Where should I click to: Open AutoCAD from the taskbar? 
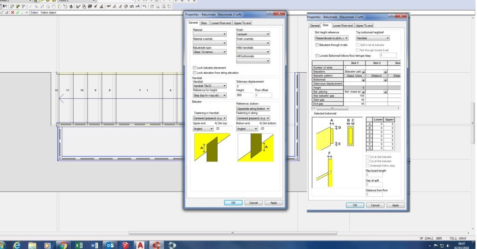pyautogui.click(x=140, y=245)
